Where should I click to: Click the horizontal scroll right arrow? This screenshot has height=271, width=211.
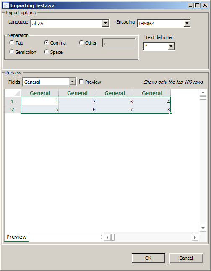tap(195, 237)
